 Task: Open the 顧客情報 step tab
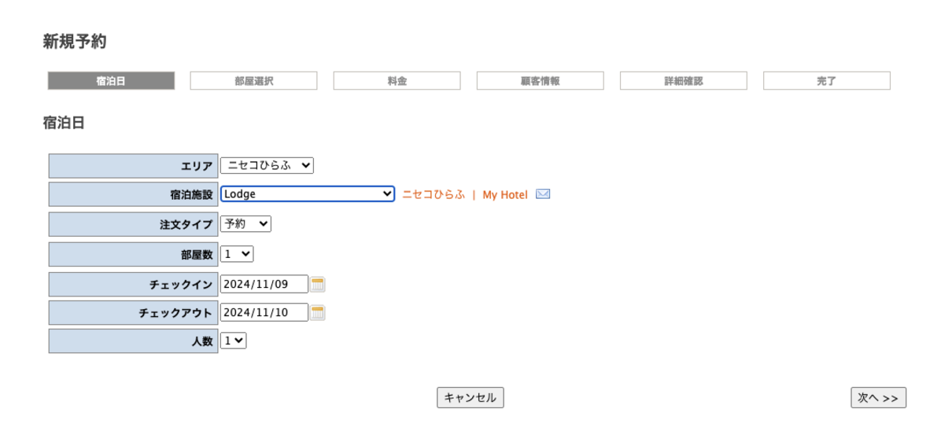pyautogui.click(x=540, y=81)
